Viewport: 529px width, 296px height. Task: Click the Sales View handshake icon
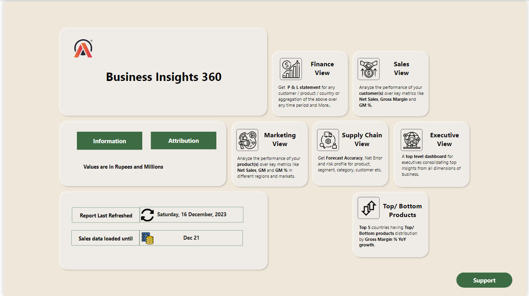point(368,69)
